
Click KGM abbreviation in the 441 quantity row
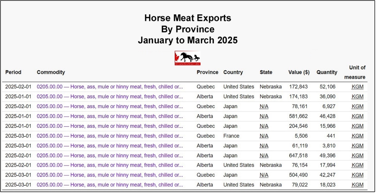357,136
